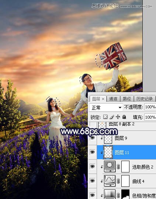This screenshot has width=156, height=199.
Task: Select layer named 选取颜色 2
Action: [x=143, y=167]
